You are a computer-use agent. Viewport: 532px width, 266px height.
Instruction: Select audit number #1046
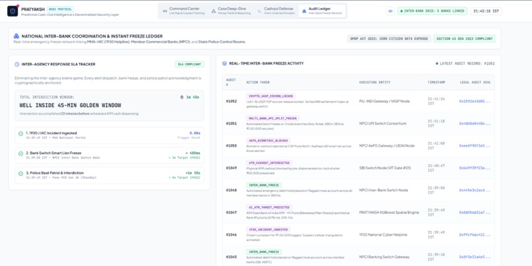pos(232,234)
